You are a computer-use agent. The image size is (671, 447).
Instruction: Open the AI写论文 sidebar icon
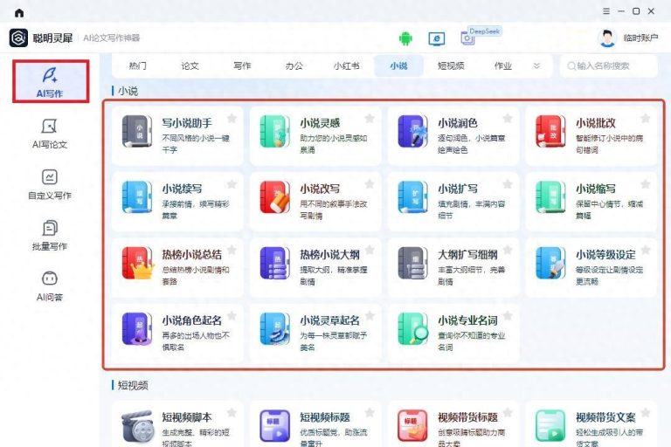[49, 127]
